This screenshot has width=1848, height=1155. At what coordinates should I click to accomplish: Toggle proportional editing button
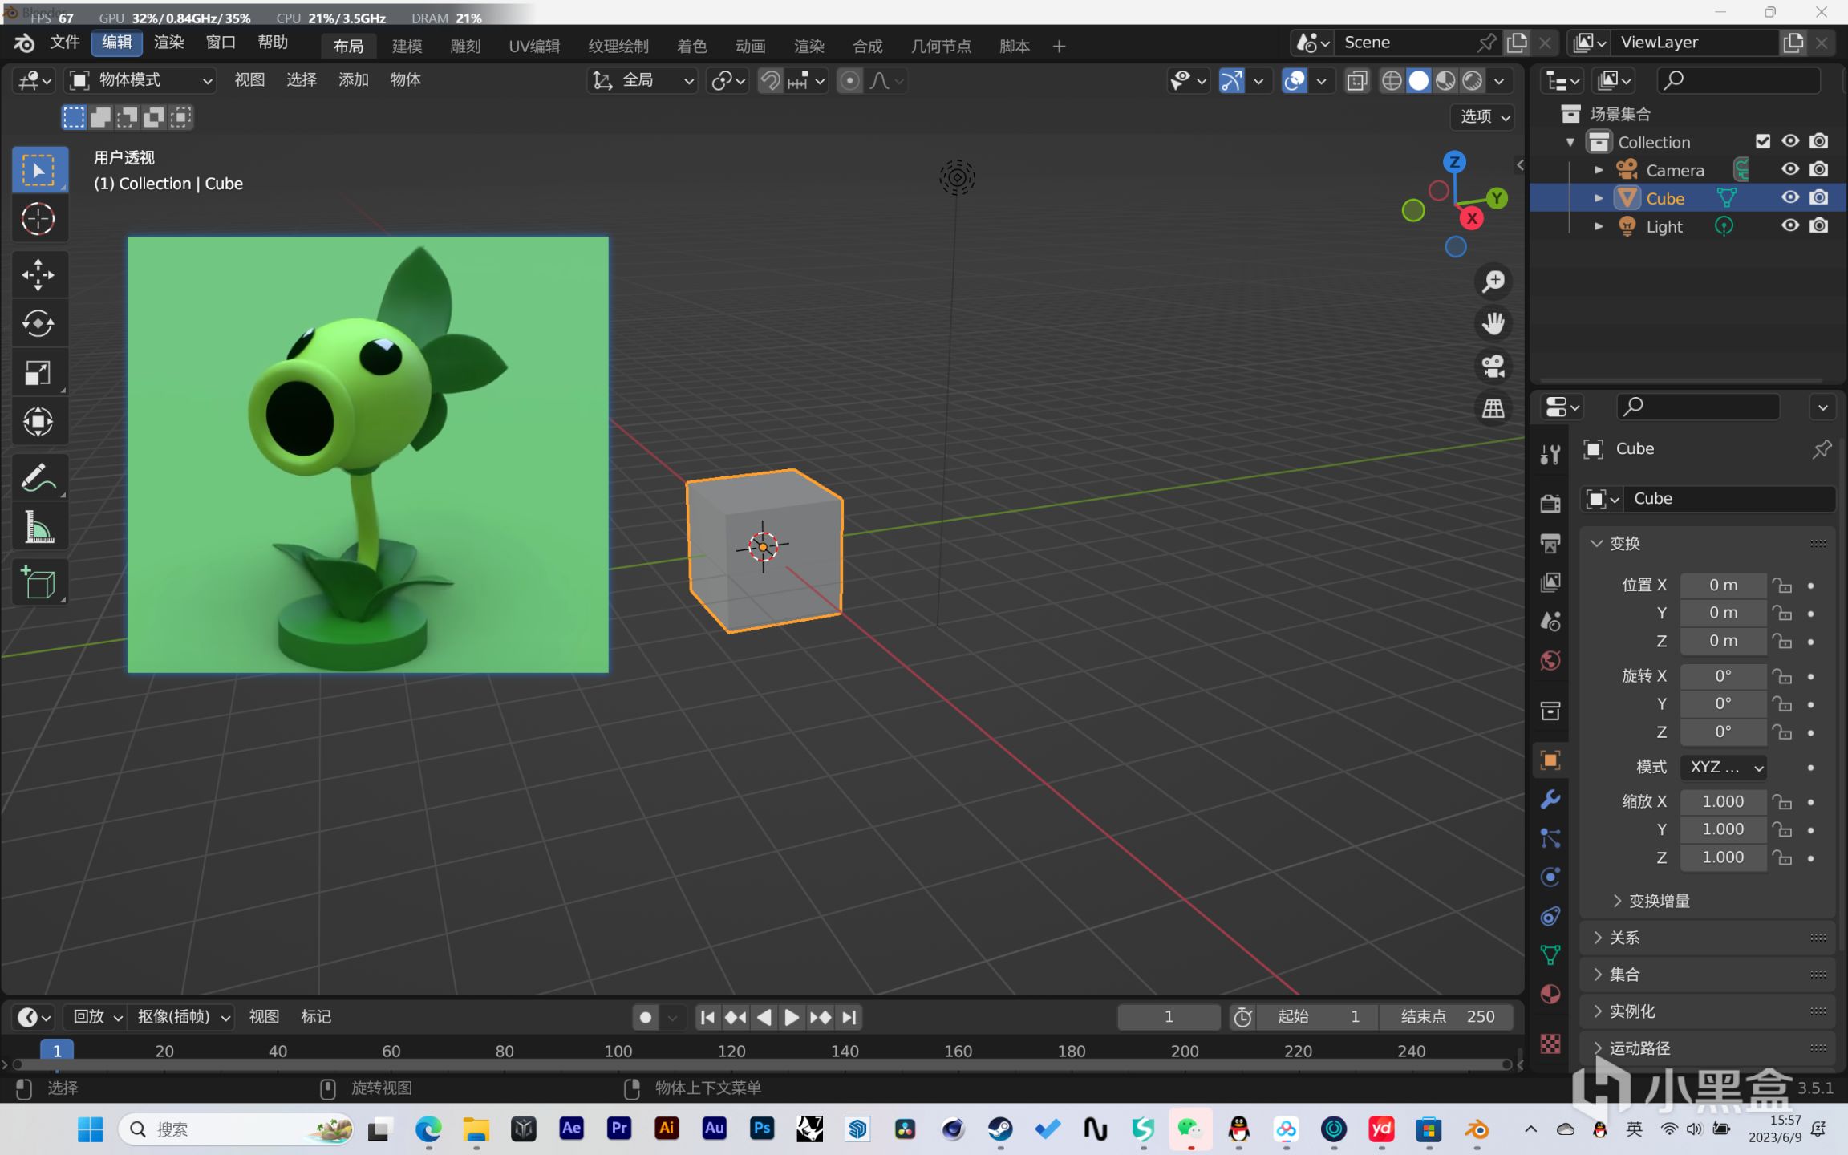pos(849,80)
